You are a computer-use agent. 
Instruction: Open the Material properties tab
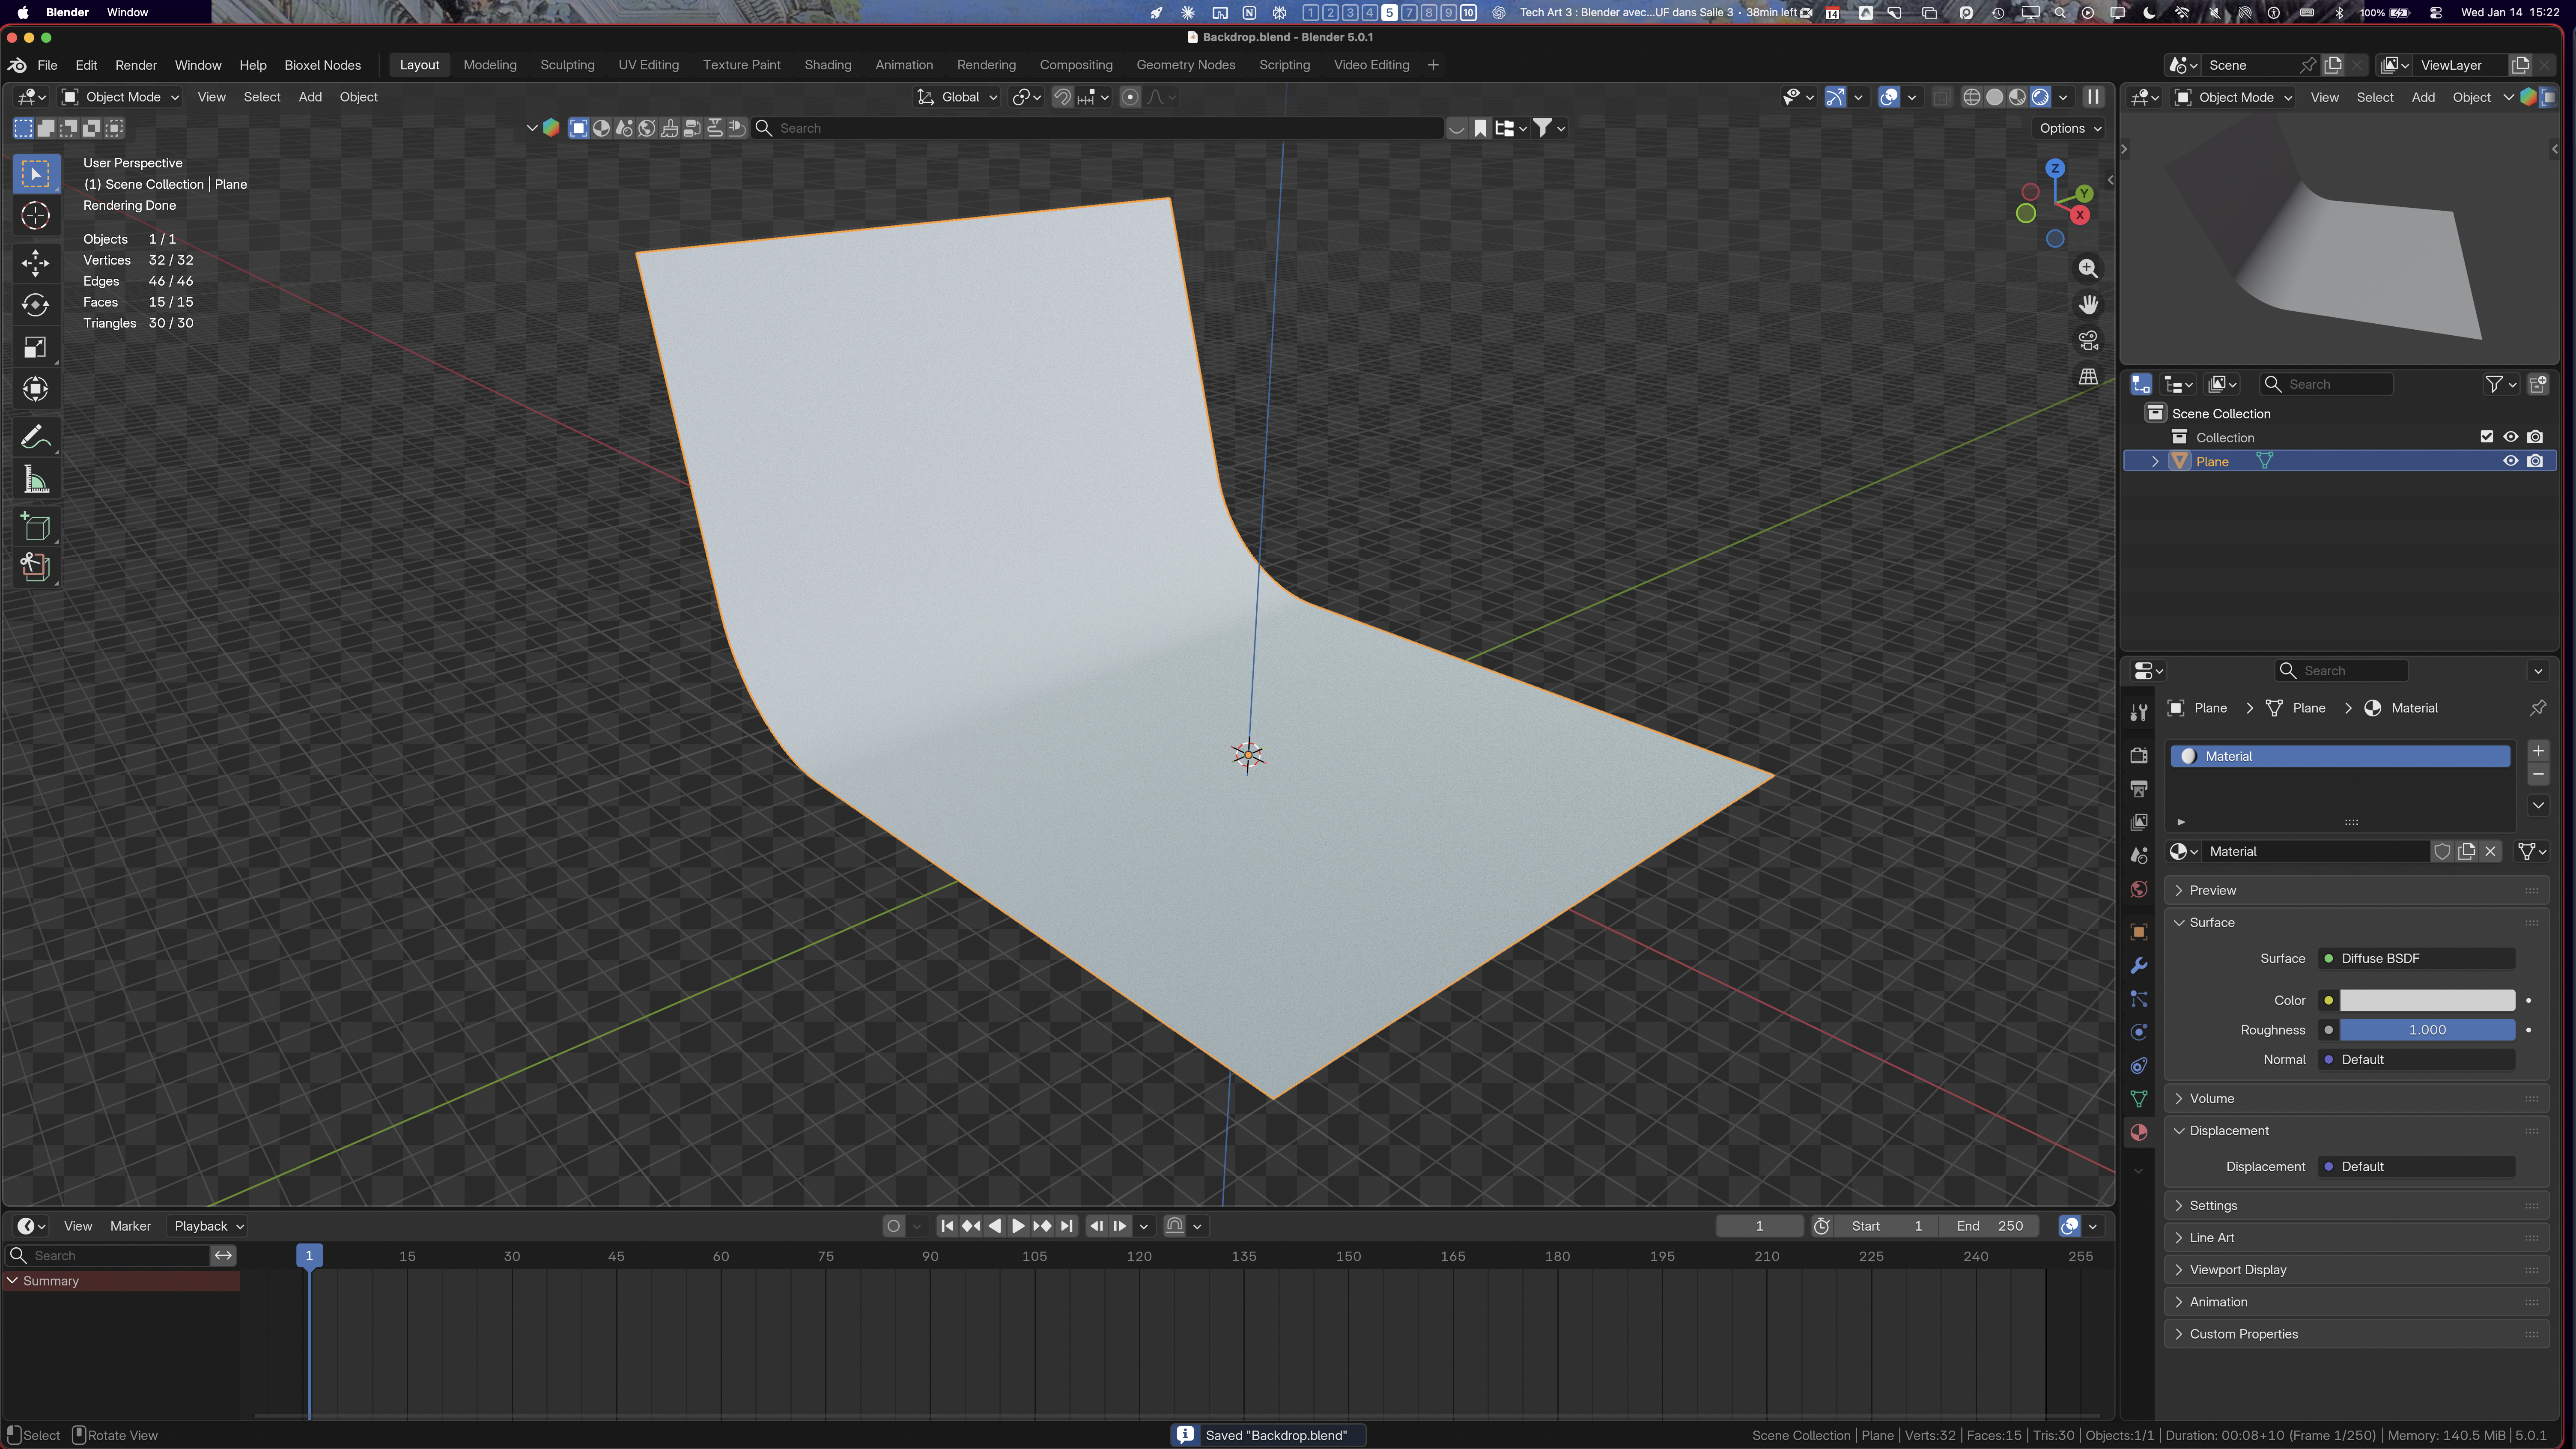click(x=2139, y=1132)
